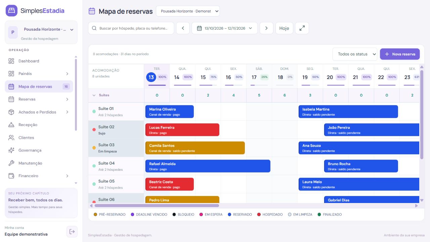Screen dimensions: 430x242
Task: Click the logout icon beside Equipe demonstrativa
Action: pos(72,231)
